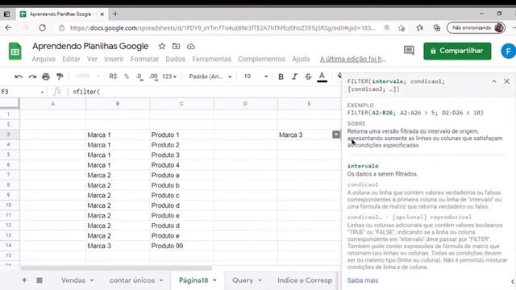This screenshot has width=516, height=290.
Task: Open the Formatar menu
Action: (x=144, y=59)
